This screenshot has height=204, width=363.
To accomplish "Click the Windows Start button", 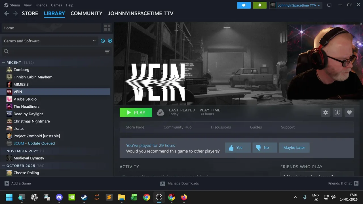I will (9, 197).
